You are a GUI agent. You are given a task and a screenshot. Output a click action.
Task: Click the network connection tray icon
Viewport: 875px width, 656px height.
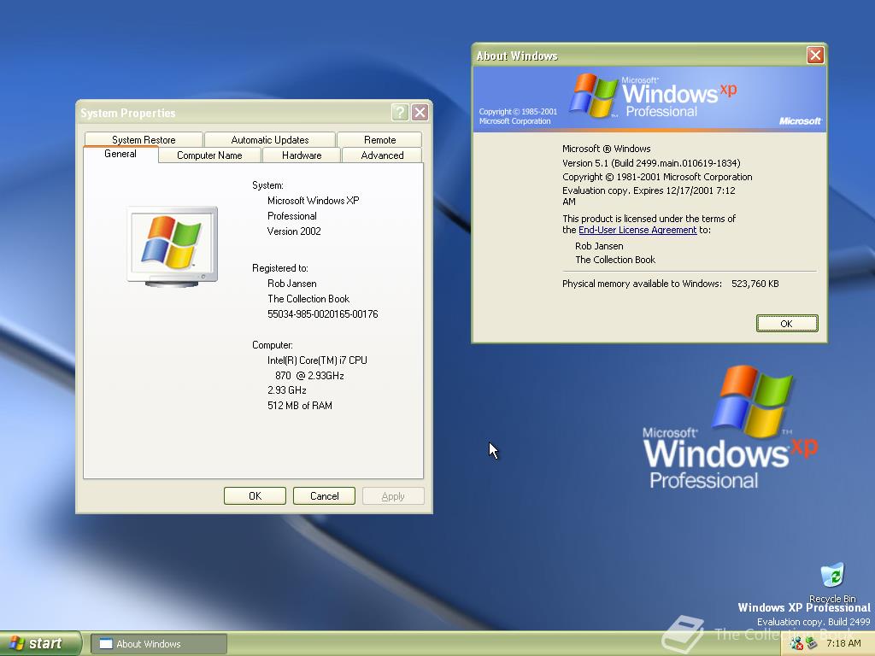pyautogui.click(x=796, y=644)
